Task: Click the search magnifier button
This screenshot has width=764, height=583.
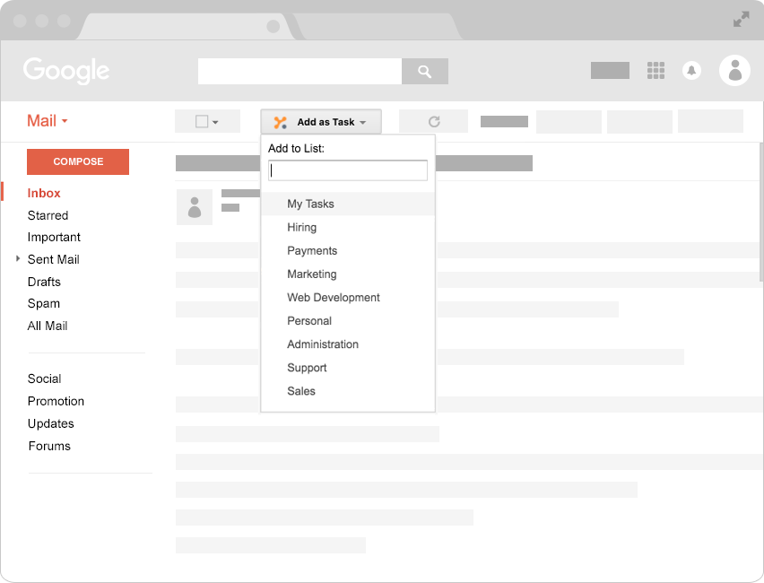Action: coord(424,72)
